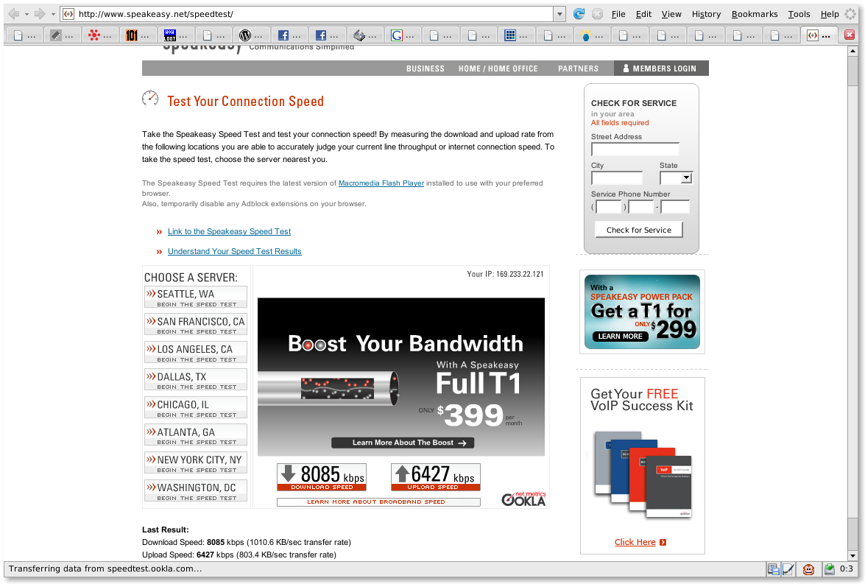This screenshot has width=865, height=584.
Task: Open the PARTNERS nav link
Action: [x=578, y=68]
